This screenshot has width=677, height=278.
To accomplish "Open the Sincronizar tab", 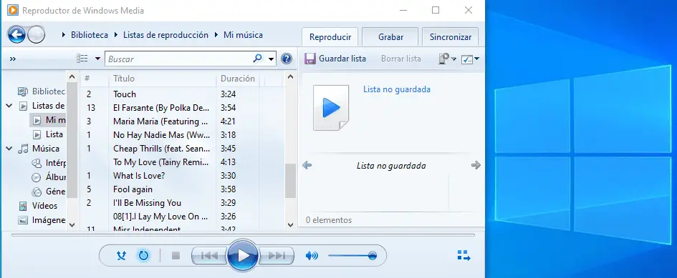I will [x=451, y=37].
